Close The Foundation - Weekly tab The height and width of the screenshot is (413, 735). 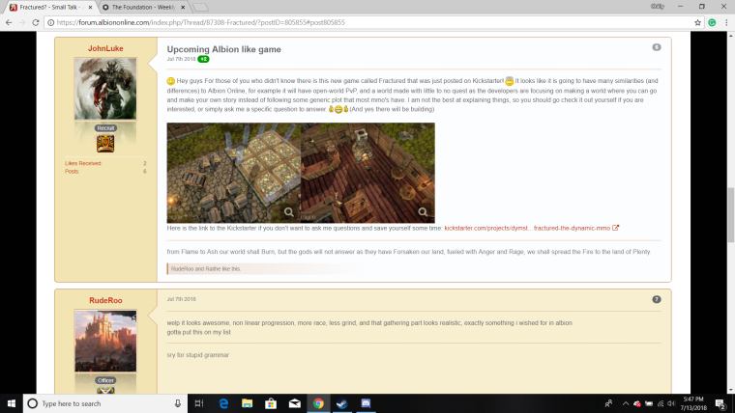[183, 8]
